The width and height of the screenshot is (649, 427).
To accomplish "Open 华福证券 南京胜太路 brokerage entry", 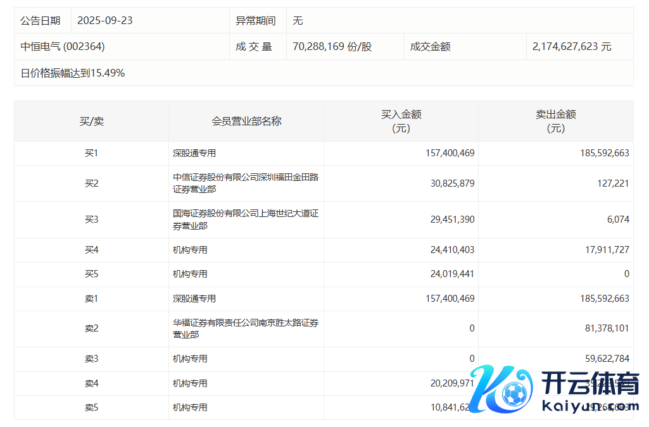I will point(246,328).
